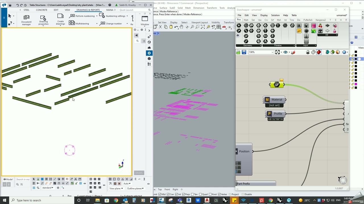Screen dimensions: 364x204
Task: Click the red car icon in Rhino
Action: coord(224,27)
